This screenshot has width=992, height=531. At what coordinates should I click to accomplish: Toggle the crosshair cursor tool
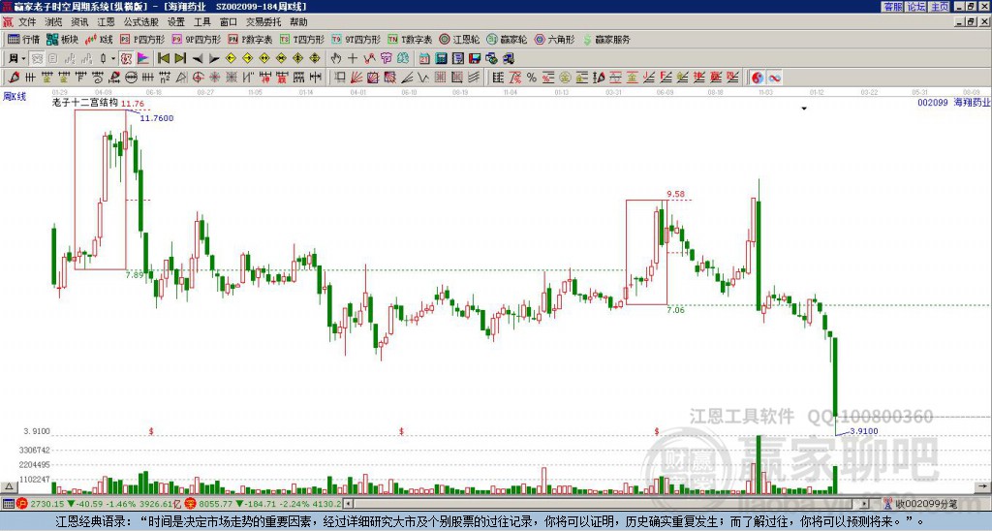point(353,59)
